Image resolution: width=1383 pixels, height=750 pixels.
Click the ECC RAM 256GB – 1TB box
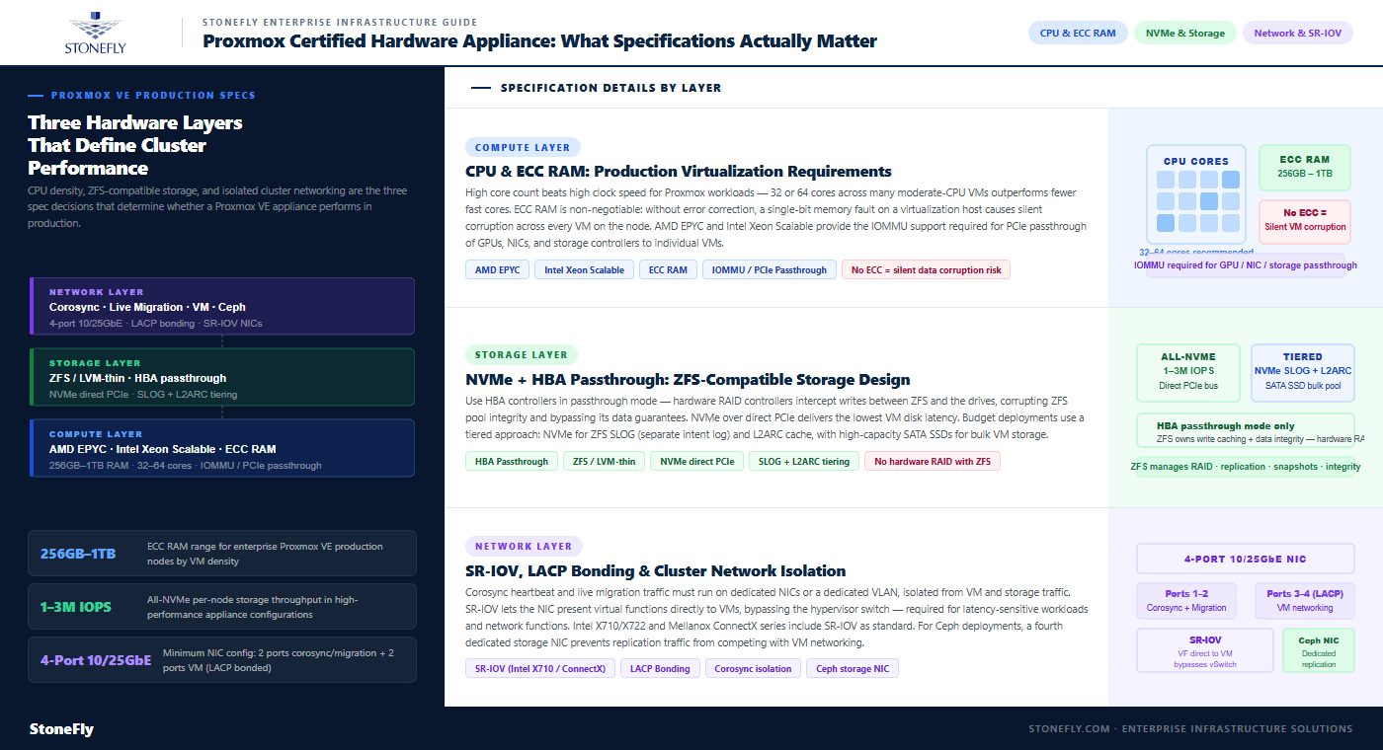coord(1304,168)
